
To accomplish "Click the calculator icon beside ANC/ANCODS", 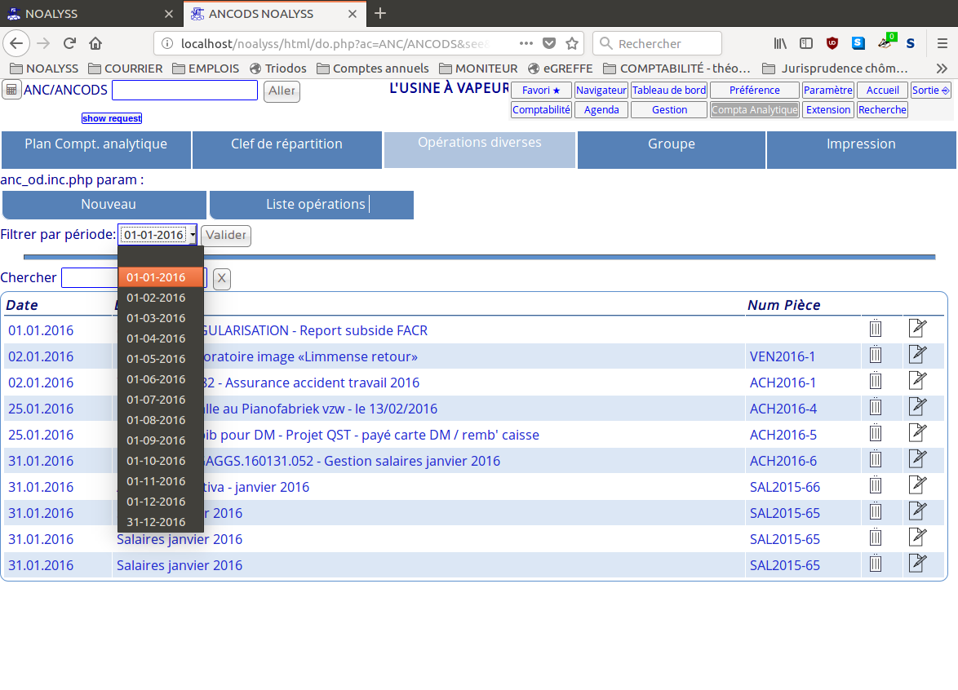I will point(11,90).
